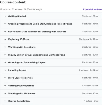Expand chevron beside Setting Map Properties
This screenshot has width=102, height=105.
(5, 86)
